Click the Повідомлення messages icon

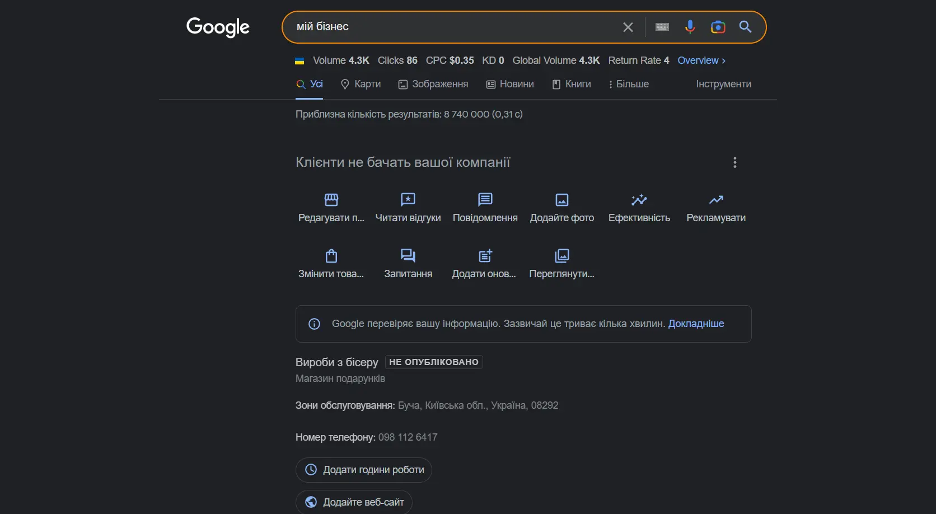485,199
